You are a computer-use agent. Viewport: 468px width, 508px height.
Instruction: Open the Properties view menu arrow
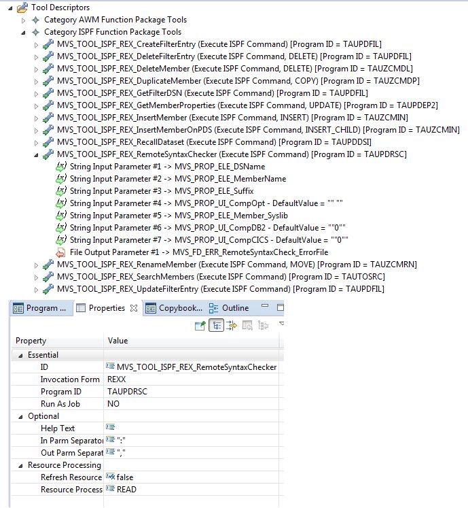coord(280,324)
